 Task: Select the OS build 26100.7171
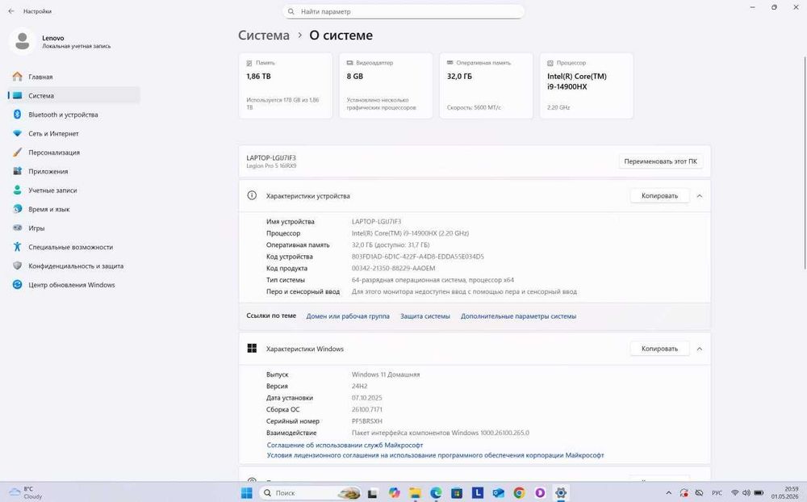pos(367,409)
